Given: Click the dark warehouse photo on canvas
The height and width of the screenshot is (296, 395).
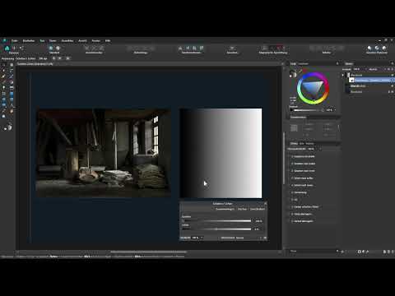Looking at the screenshot, I should point(104,153).
